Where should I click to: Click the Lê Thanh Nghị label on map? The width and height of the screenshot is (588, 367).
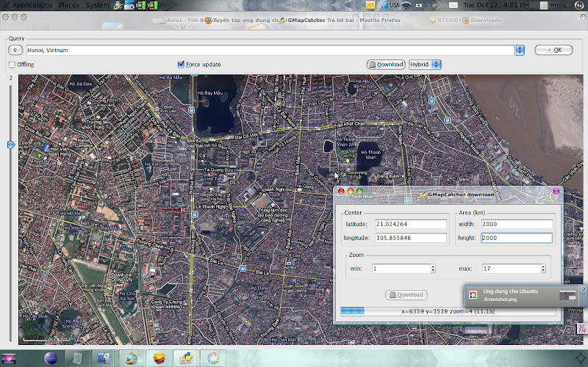(x=210, y=206)
